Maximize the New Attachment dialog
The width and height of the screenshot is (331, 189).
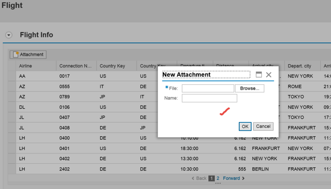(259, 74)
